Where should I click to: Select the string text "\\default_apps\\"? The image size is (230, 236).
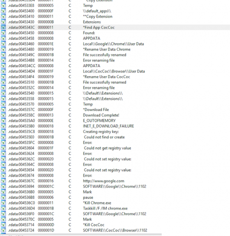coord(97,11)
